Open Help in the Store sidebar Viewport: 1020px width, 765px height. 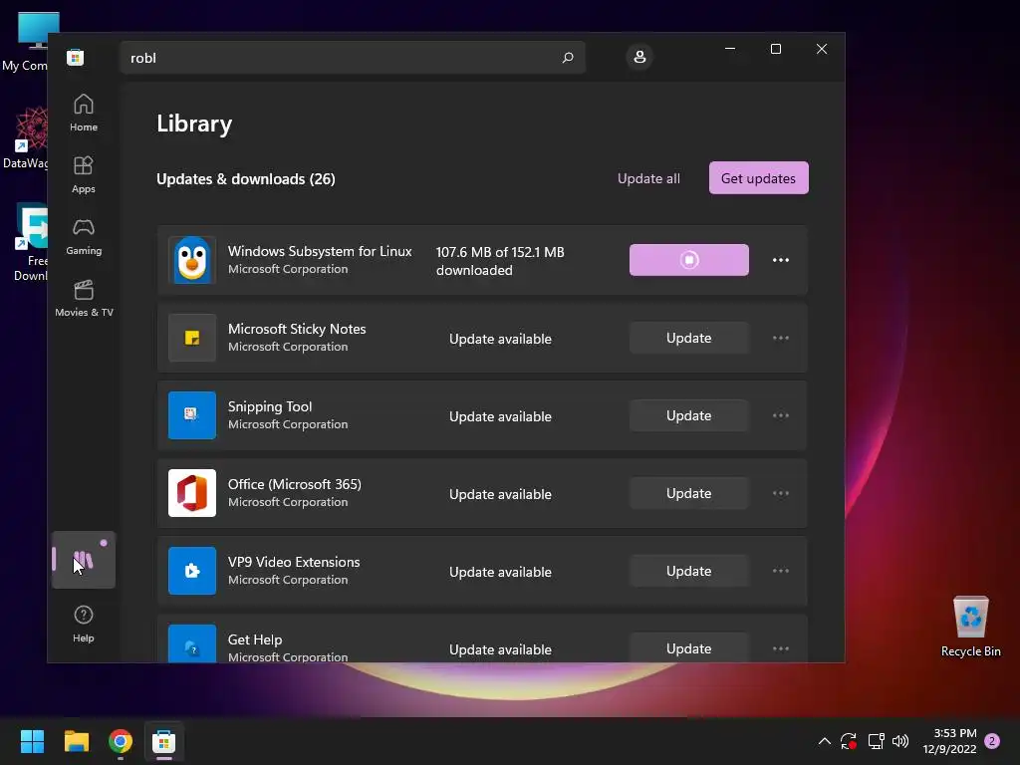(x=84, y=624)
